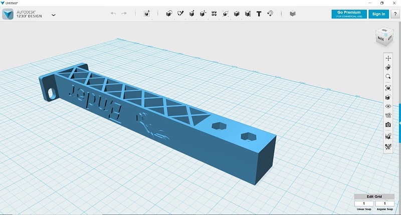Viewport: 401px width, 215px height.
Task: Open the Material tool icon
Action: point(293,13)
